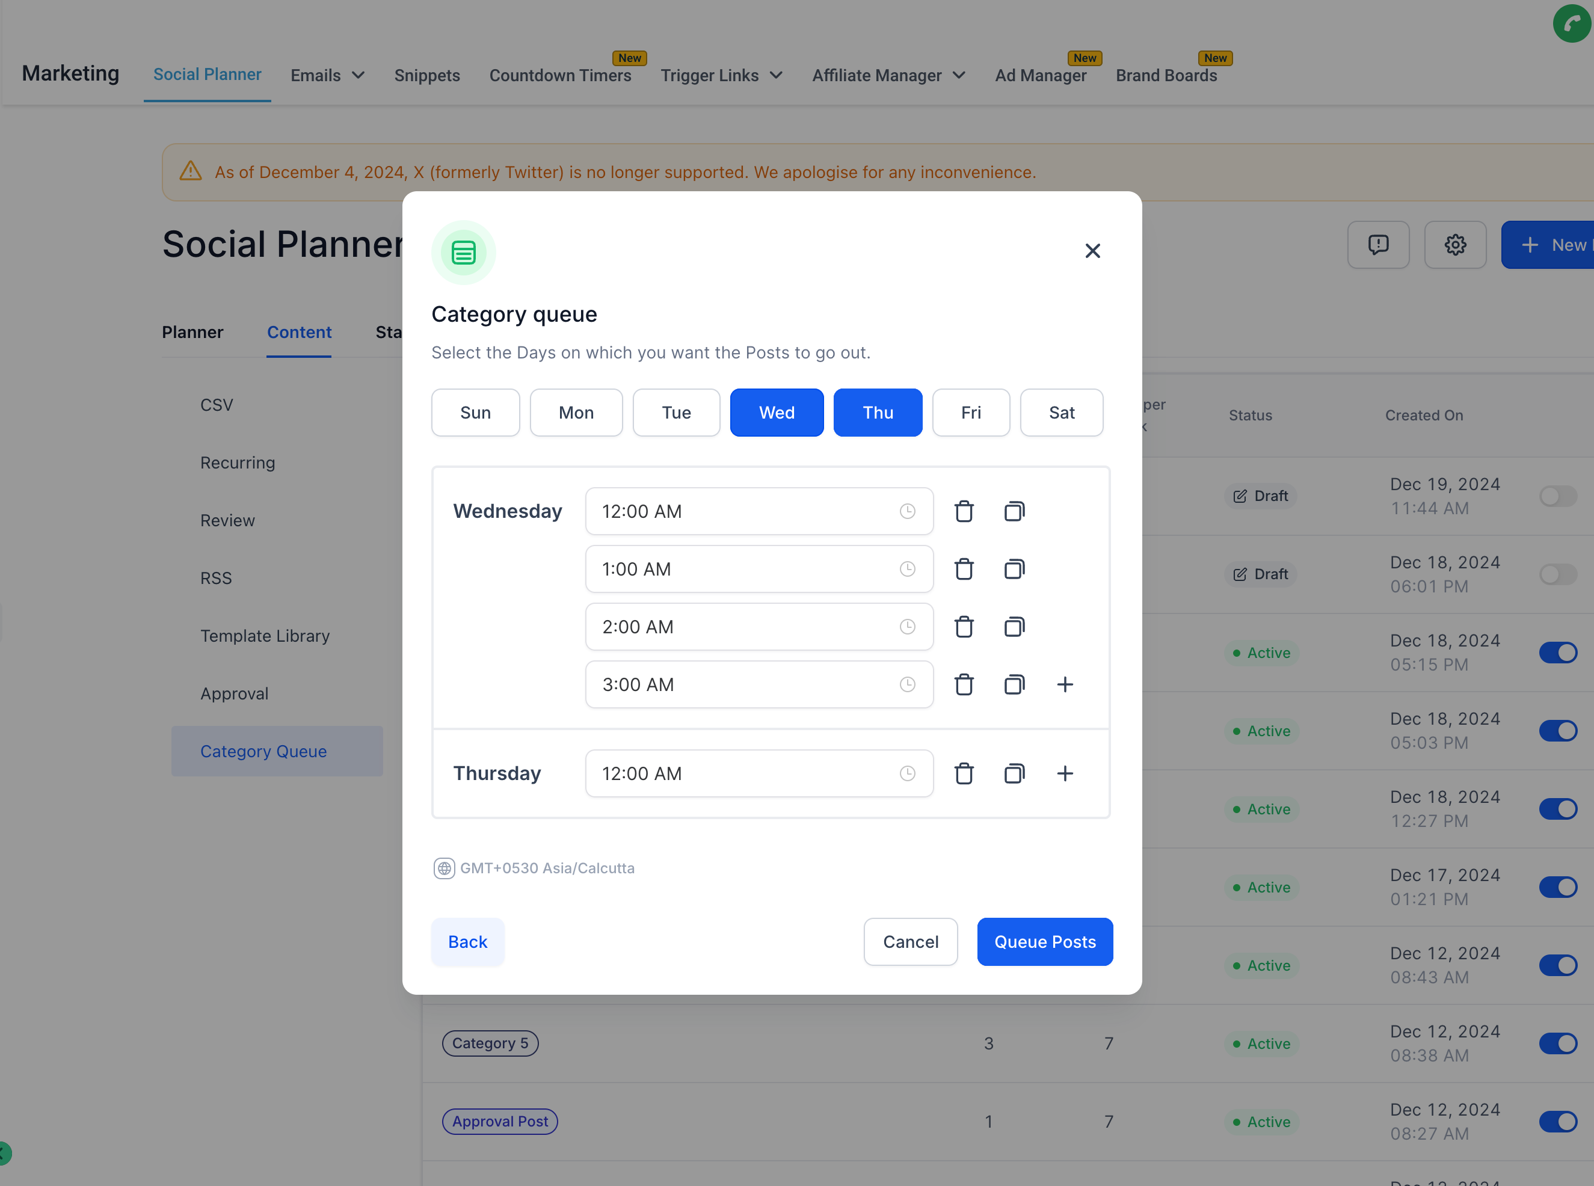Open the clock picker for 3:00 AM slot
The width and height of the screenshot is (1594, 1186).
(x=908, y=684)
